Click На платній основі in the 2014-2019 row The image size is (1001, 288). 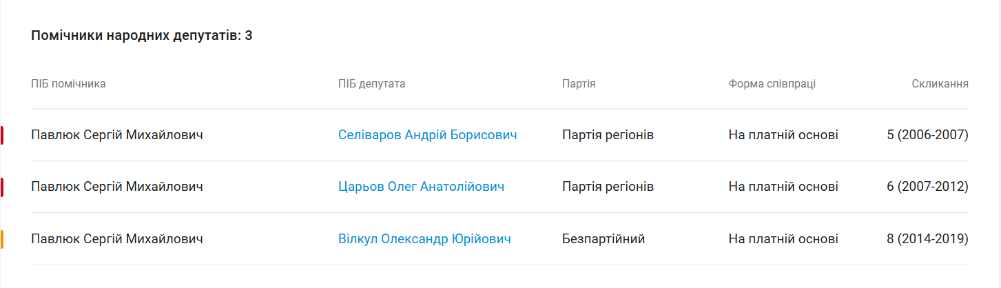[x=783, y=239]
